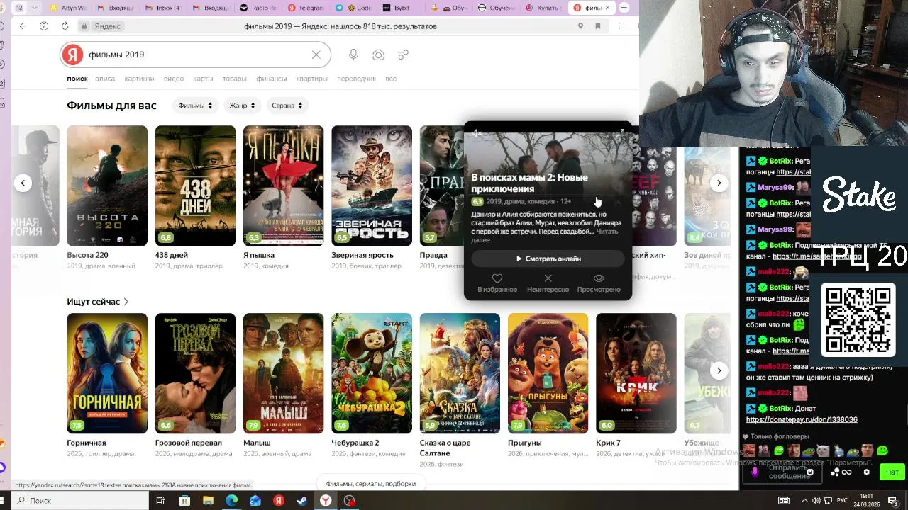This screenshot has width=908, height=510.
Task: Switch to the Radio Re browser tab
Action: pos(259,8)
